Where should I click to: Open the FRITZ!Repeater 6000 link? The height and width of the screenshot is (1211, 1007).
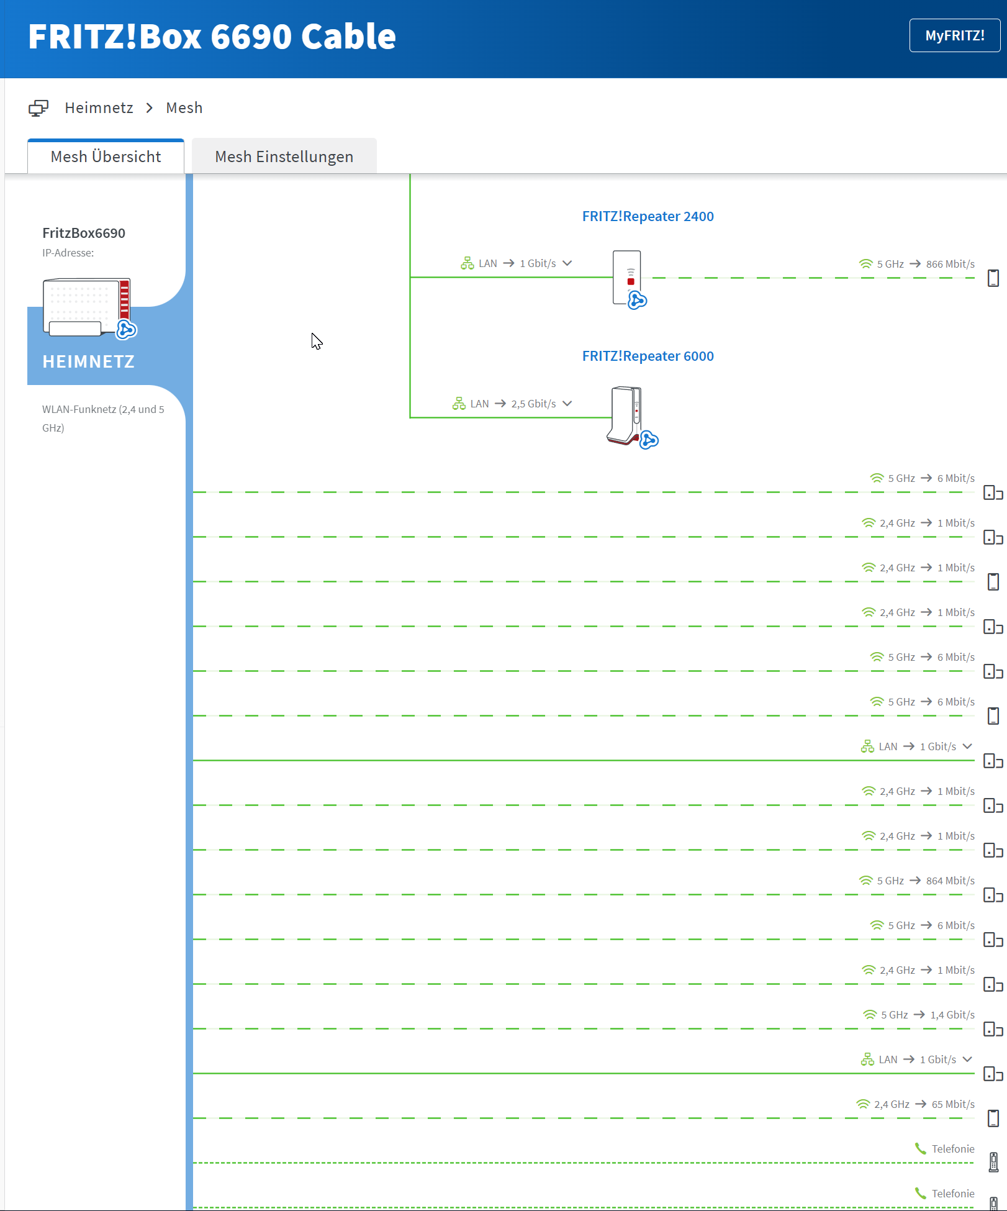[x=648, y=356]
